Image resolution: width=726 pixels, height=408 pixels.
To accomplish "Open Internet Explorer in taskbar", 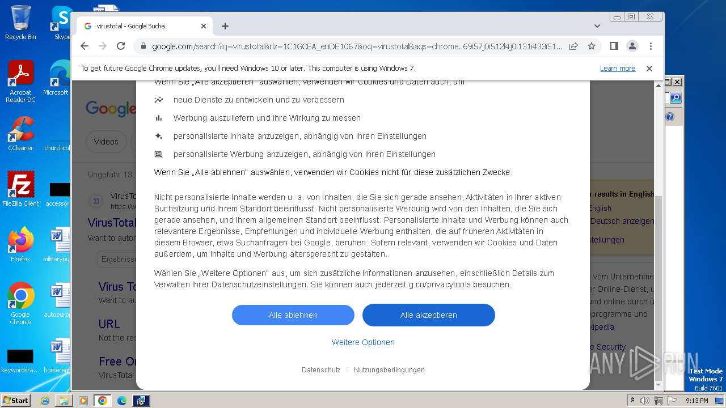I will pyautogui.click(x=45, y=401).
